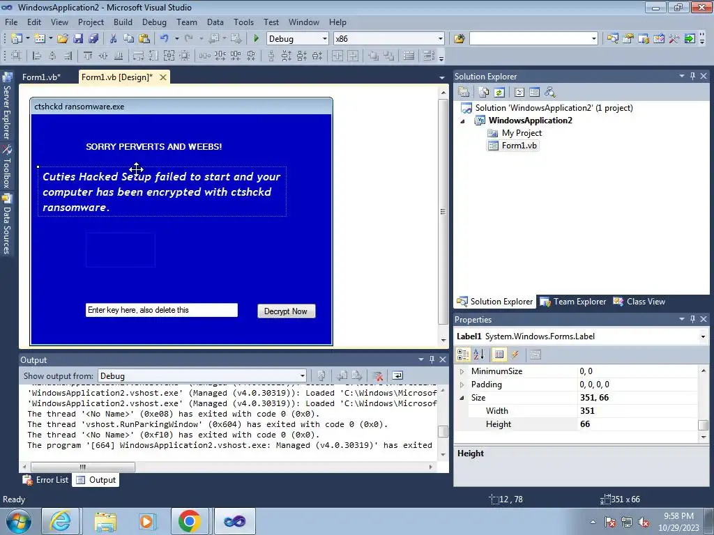
Task: Click the Cut scissors icon
Action: click(113, 39)
